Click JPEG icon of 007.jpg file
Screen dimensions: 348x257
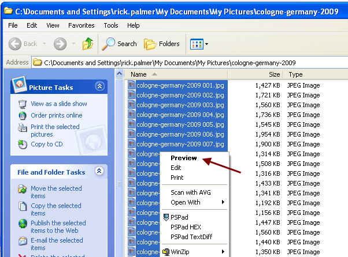[131, 143]
